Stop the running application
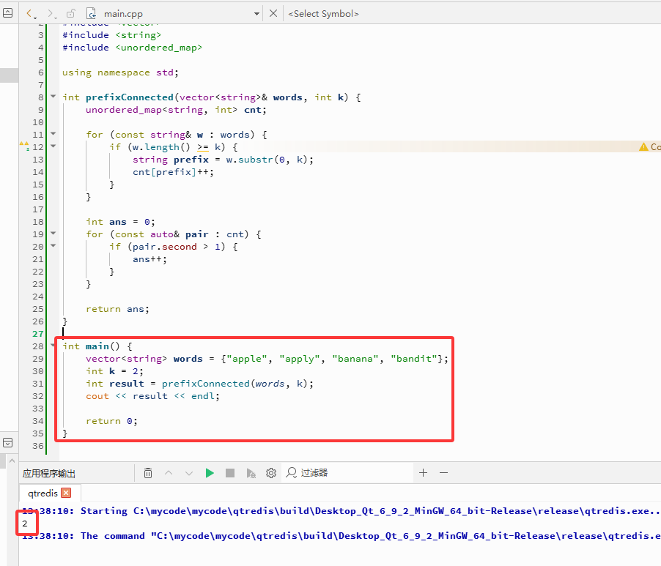 click(x=230, y=473)
